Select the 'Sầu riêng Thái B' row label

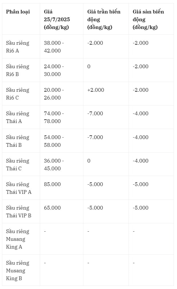coord(17,141)
